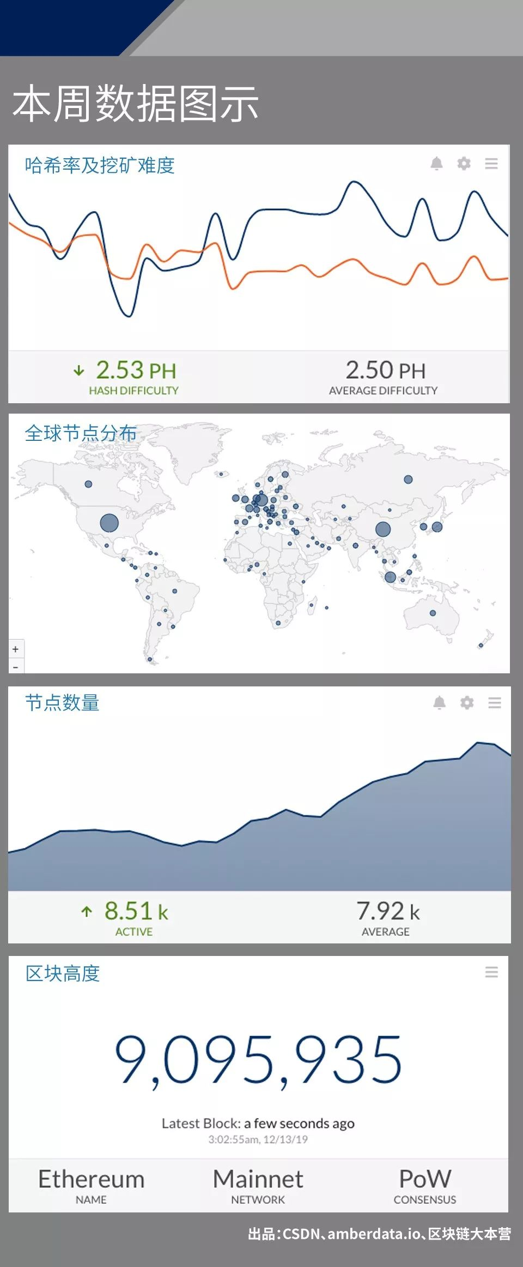This screenshot has width=523, height=1267.
Task: Click the 8.51 k active nodes value
Action: click(x=136, y=911)
